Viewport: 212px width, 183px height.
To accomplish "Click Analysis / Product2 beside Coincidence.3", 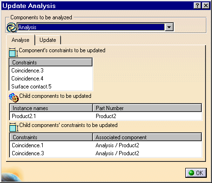I will pos(117,153).
